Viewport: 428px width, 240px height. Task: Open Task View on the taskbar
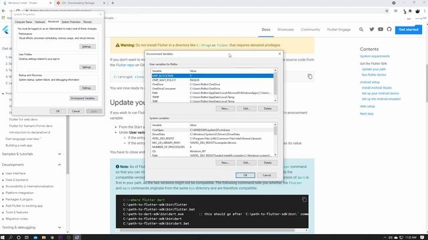(27, 237)
